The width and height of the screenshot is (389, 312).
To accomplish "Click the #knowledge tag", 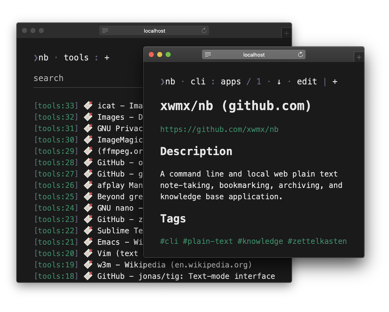I will (x=260, y=241).
